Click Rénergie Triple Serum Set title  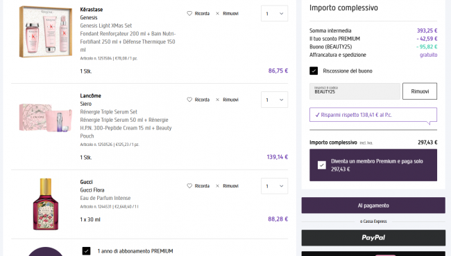109,112
